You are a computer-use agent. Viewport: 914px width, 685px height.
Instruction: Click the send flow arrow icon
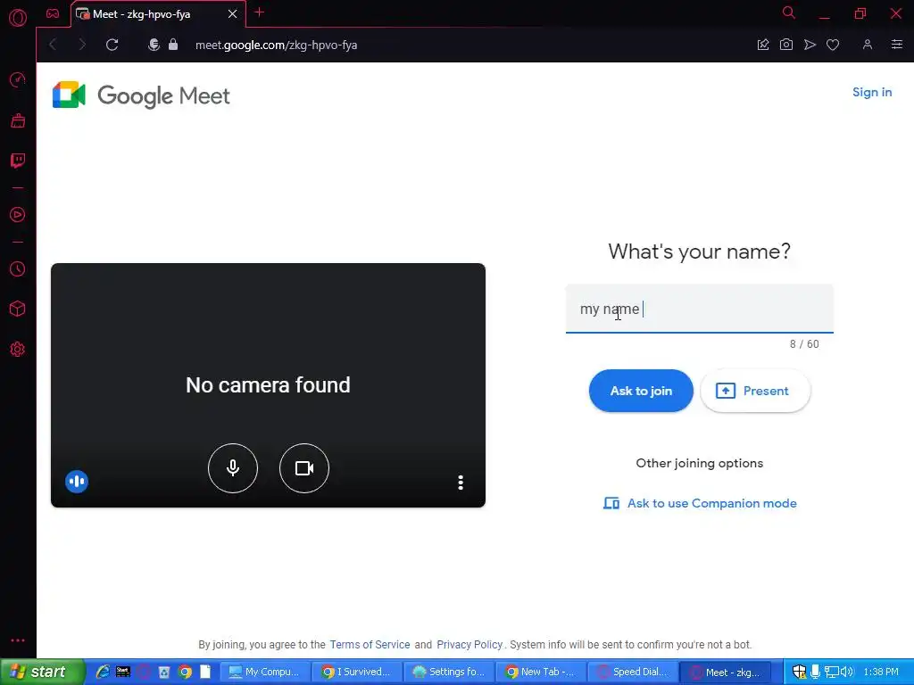810,45
